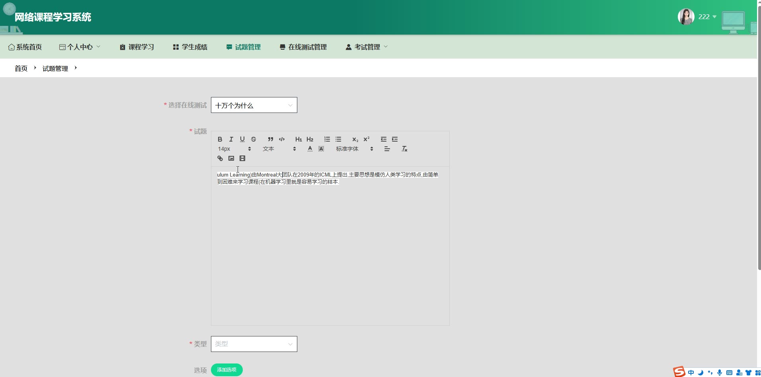Open the 文本 header style dropdown

(279, 149)
